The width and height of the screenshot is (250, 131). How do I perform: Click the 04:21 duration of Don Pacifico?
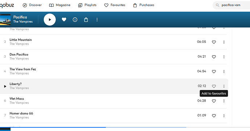coord(202,57)
